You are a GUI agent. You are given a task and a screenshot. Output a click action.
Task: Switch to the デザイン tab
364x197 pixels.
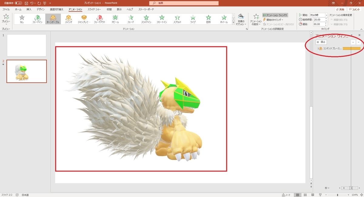(x=41, y=9)
